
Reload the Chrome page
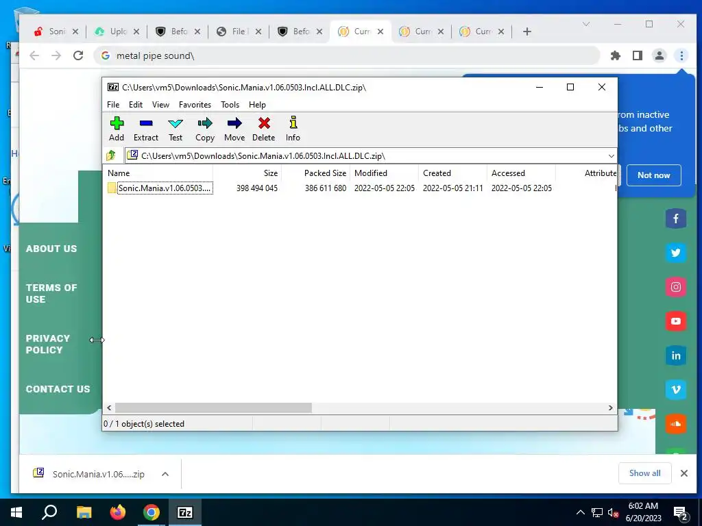[x=78, y=55]
